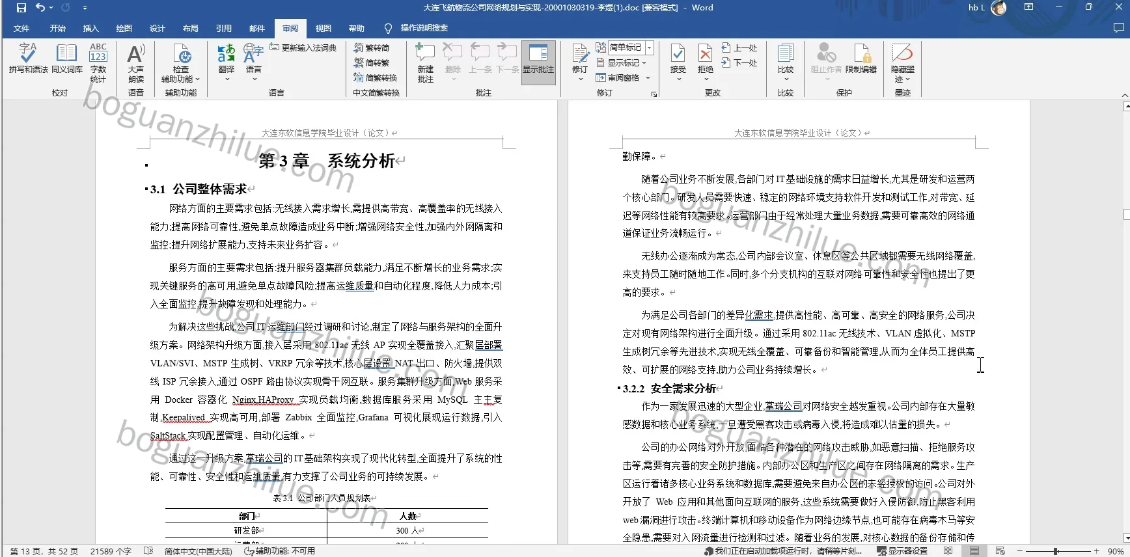This screenshot has width=1130, height=557.
Task: Open Restrict Editing (限制编辑) pane
Action: pyautogui.click(x=861, y=59)
